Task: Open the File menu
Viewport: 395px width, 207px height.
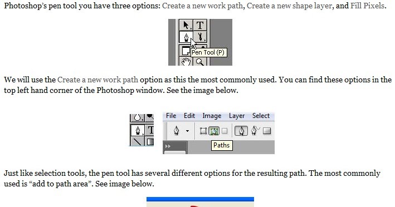Action: coord(171,116)
